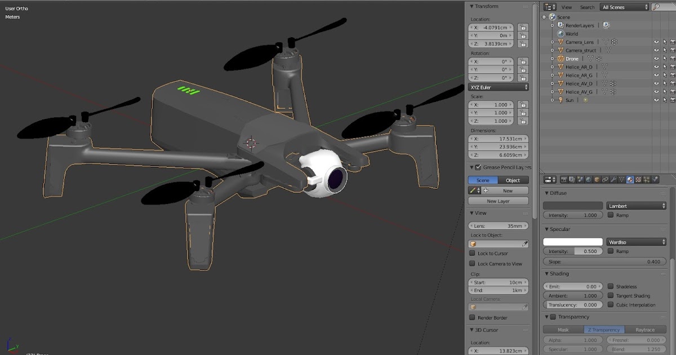Open the All Scenes filter dropdown
Viewport: 676px width, 355px height.
(623, 7)
